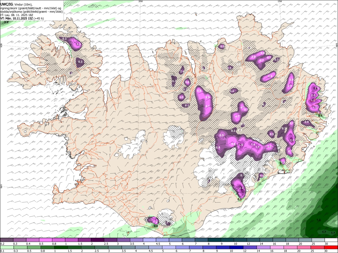Select the 'VT: Mán. 10.11.2025 15Z' valid time line
338x253 pixels.
point(16,18)
